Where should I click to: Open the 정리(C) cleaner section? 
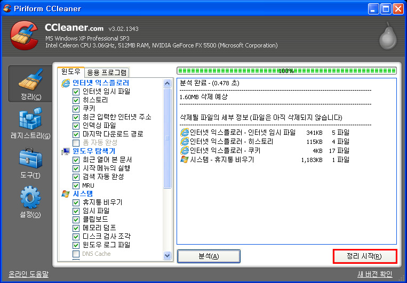[x=30, y=84]
